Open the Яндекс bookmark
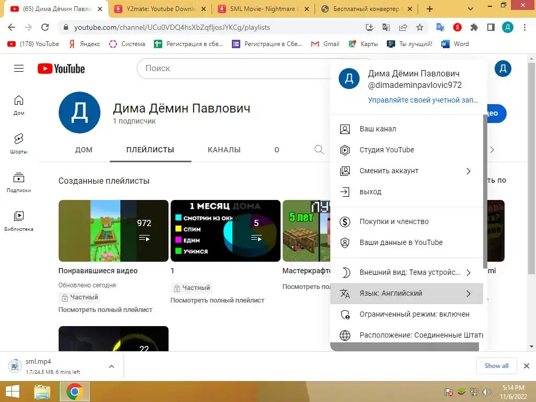The width and height of the screenshot is (536, 402). click(84, 44)
